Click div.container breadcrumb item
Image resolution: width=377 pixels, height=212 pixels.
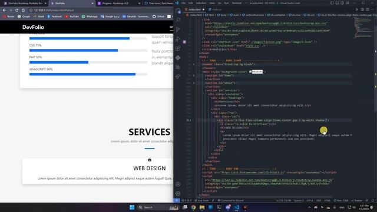(x=276, y=15)
